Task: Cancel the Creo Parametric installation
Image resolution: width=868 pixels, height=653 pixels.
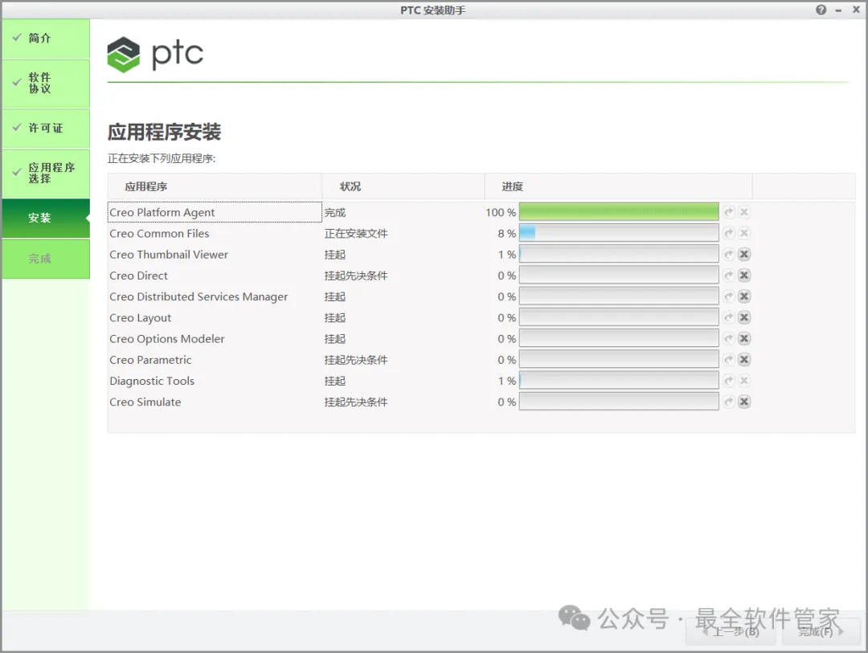Action: [x=744, y=359]
